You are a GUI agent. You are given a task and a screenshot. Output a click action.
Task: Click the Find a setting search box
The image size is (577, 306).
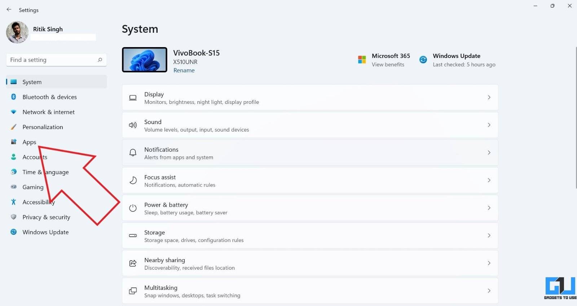tap(56, 60)
